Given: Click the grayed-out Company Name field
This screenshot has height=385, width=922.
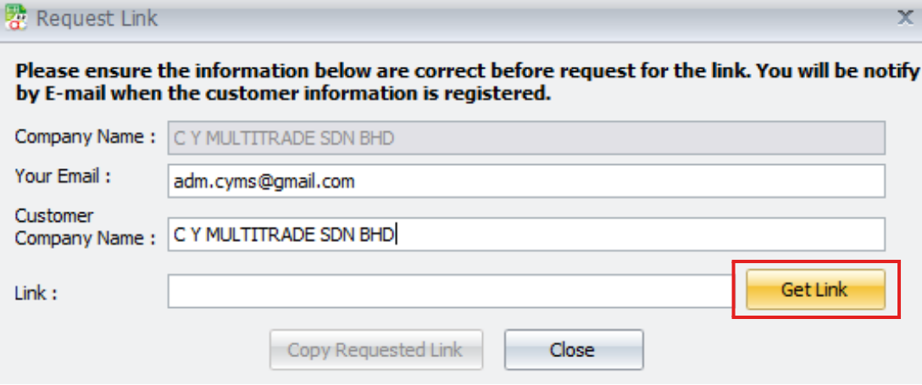Looking at the screenshot, I should tap(526, 137).
